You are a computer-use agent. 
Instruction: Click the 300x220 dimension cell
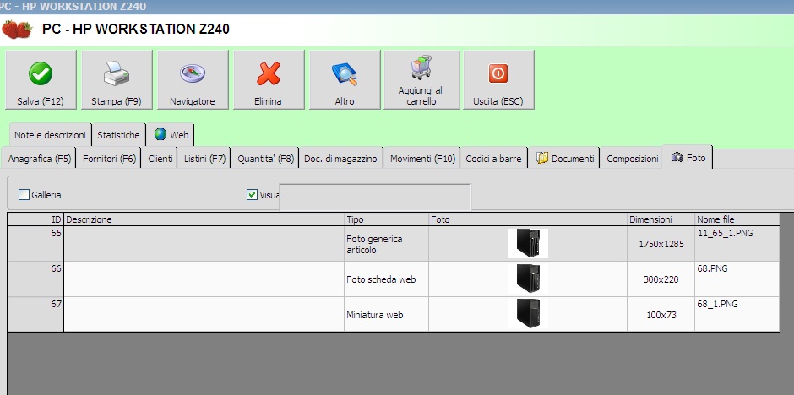tap(661, 279)
